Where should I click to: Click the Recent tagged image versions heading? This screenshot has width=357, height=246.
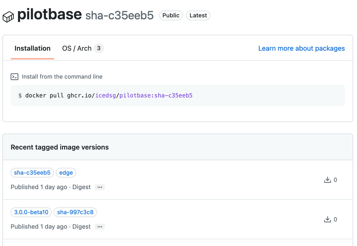pos(60,147)
